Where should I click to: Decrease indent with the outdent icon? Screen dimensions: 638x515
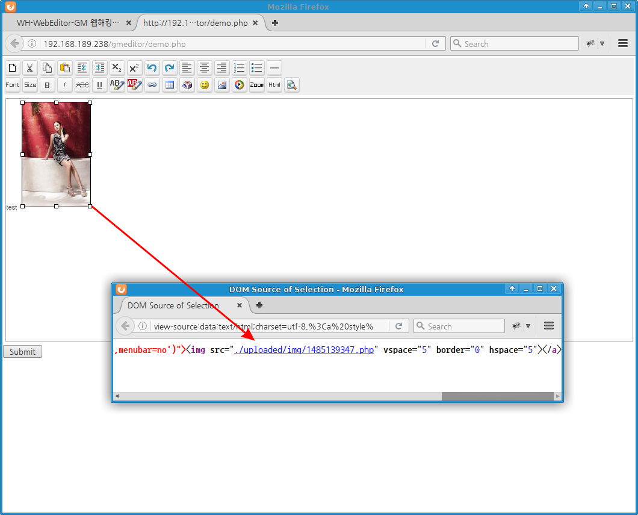82,67
